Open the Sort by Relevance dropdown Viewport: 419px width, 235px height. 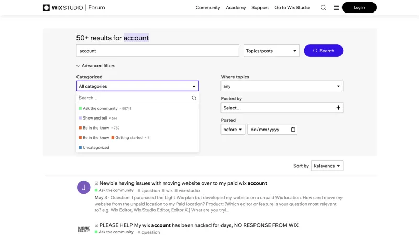point(327,166)
